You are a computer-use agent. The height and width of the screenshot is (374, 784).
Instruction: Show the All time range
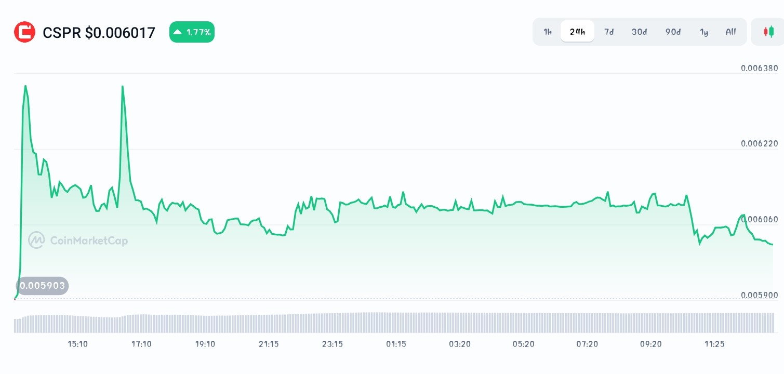click(x=730, y=32)
